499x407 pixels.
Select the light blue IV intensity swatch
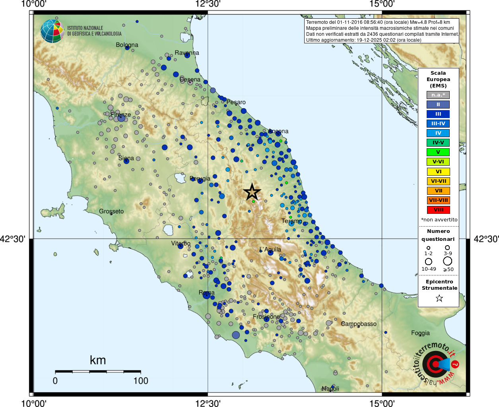[438, 133]
